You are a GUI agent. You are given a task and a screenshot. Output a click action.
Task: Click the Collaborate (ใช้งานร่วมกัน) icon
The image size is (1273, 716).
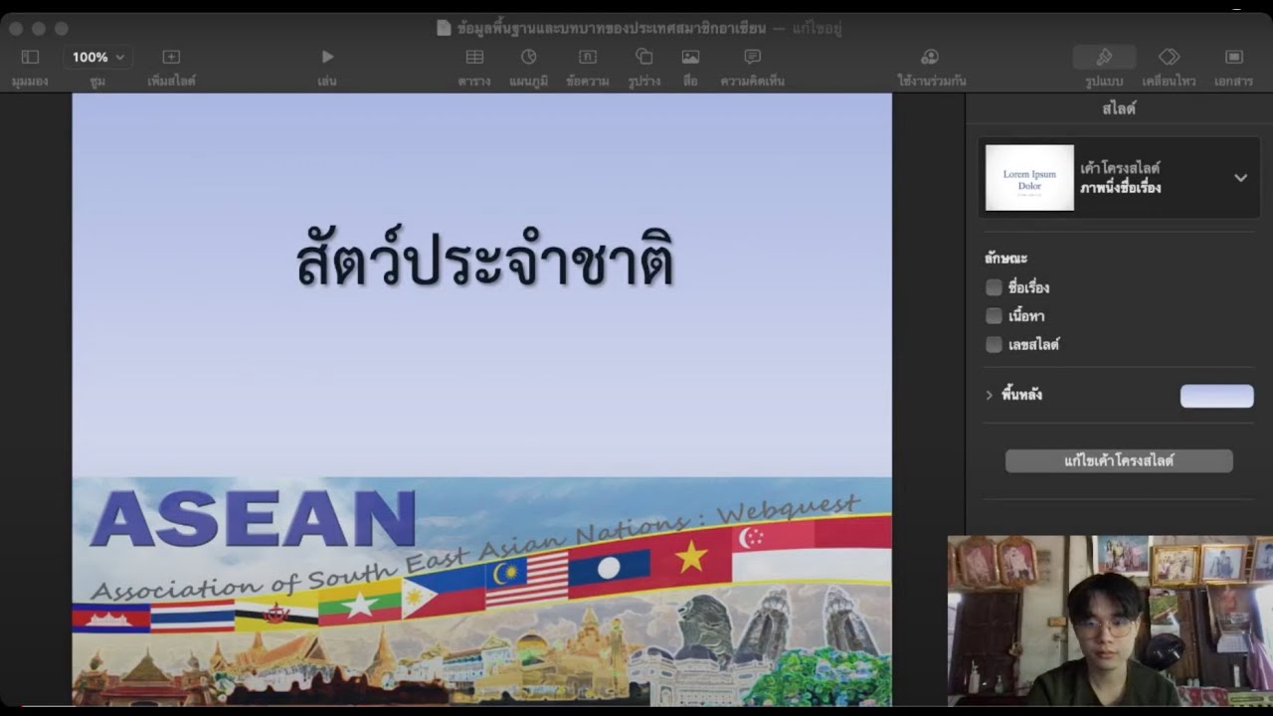pyautogui.click(x=930, y=58)
